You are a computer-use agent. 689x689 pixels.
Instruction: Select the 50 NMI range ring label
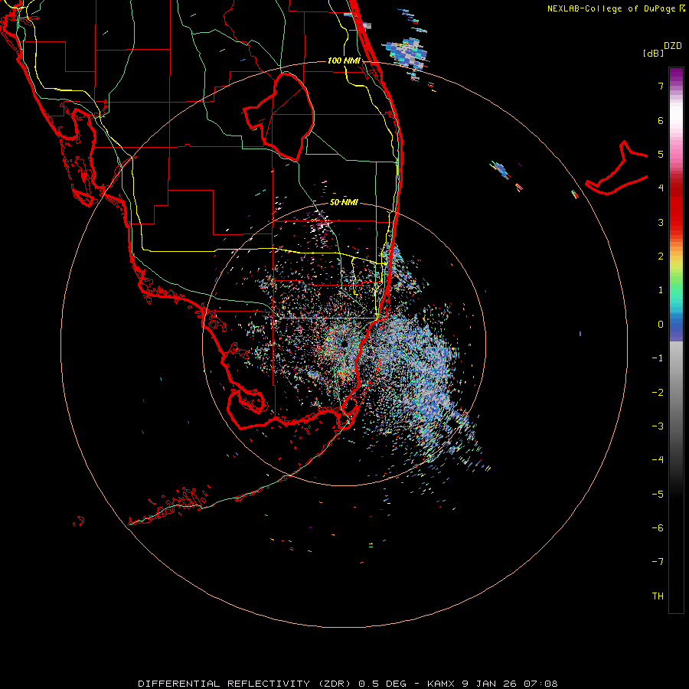tap(344, 203)
